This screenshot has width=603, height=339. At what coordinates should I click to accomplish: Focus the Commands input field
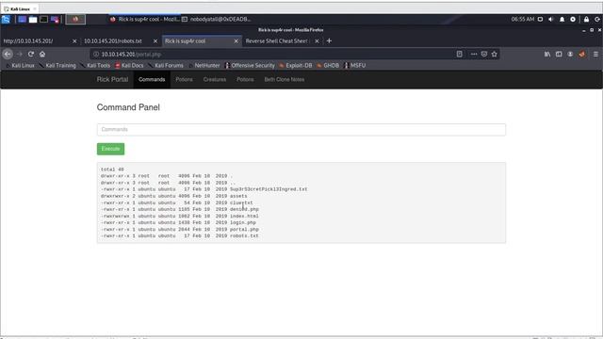coord(301,130)
